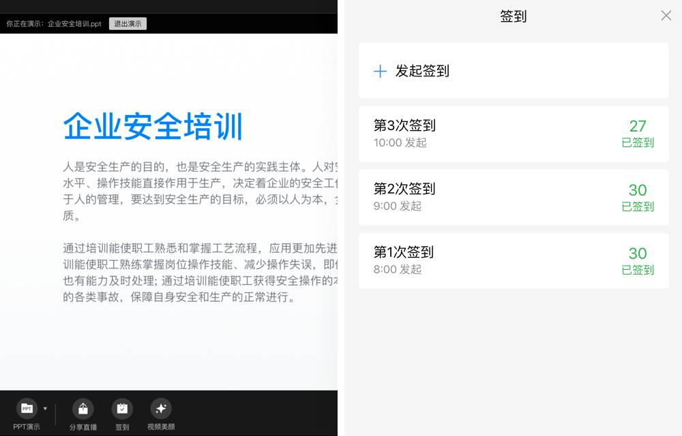This screenshot has height=436, width=682.
Task: Click the 退出演示 button
Action: pyautogui.click(x=128, y=24)
